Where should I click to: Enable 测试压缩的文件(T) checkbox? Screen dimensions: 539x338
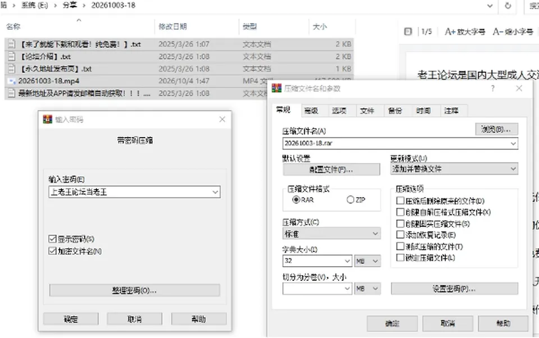(400, 246)
